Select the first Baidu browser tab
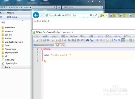Viewport: 135px width, 99px height. pos(113,16)
